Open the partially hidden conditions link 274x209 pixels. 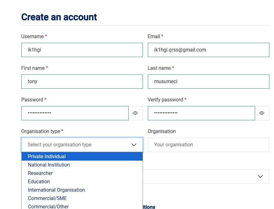coord(149,207)
